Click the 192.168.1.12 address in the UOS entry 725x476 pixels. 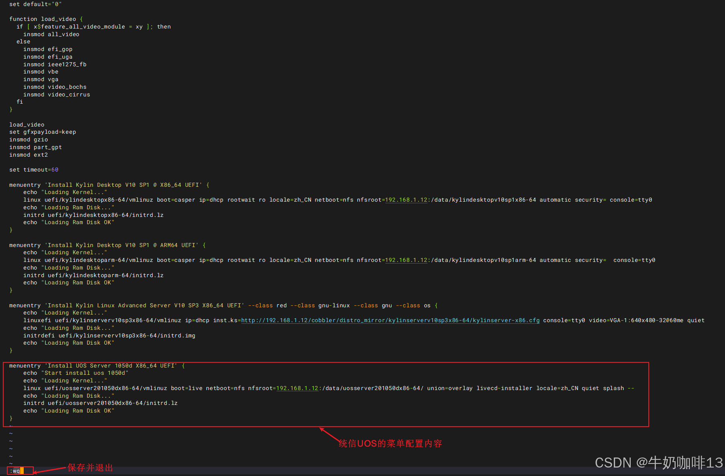pyautogui.click(x=297, y=388)
